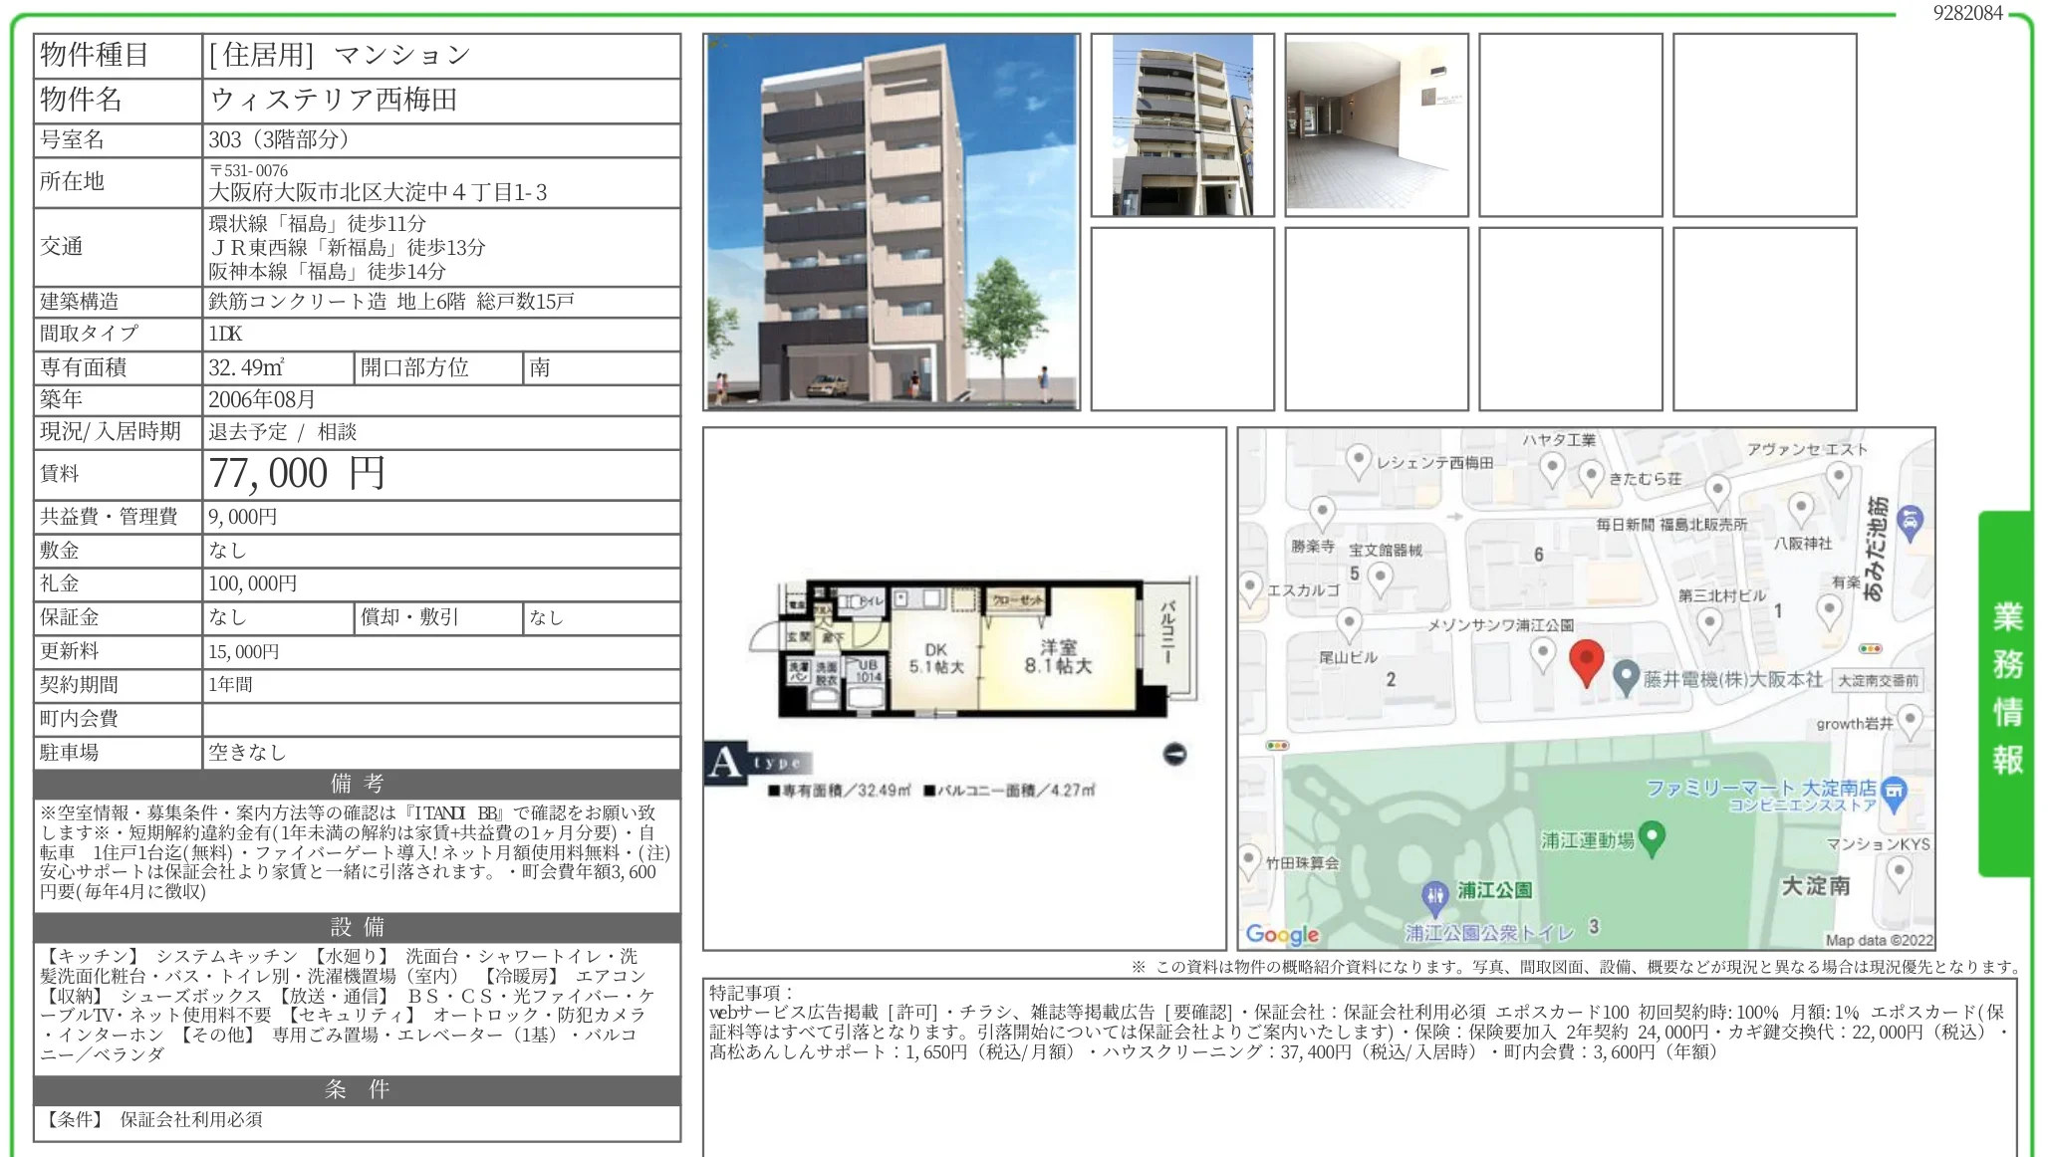
Task: Click the 竹田珠算会 map pin
Action: coord(1249,859)
